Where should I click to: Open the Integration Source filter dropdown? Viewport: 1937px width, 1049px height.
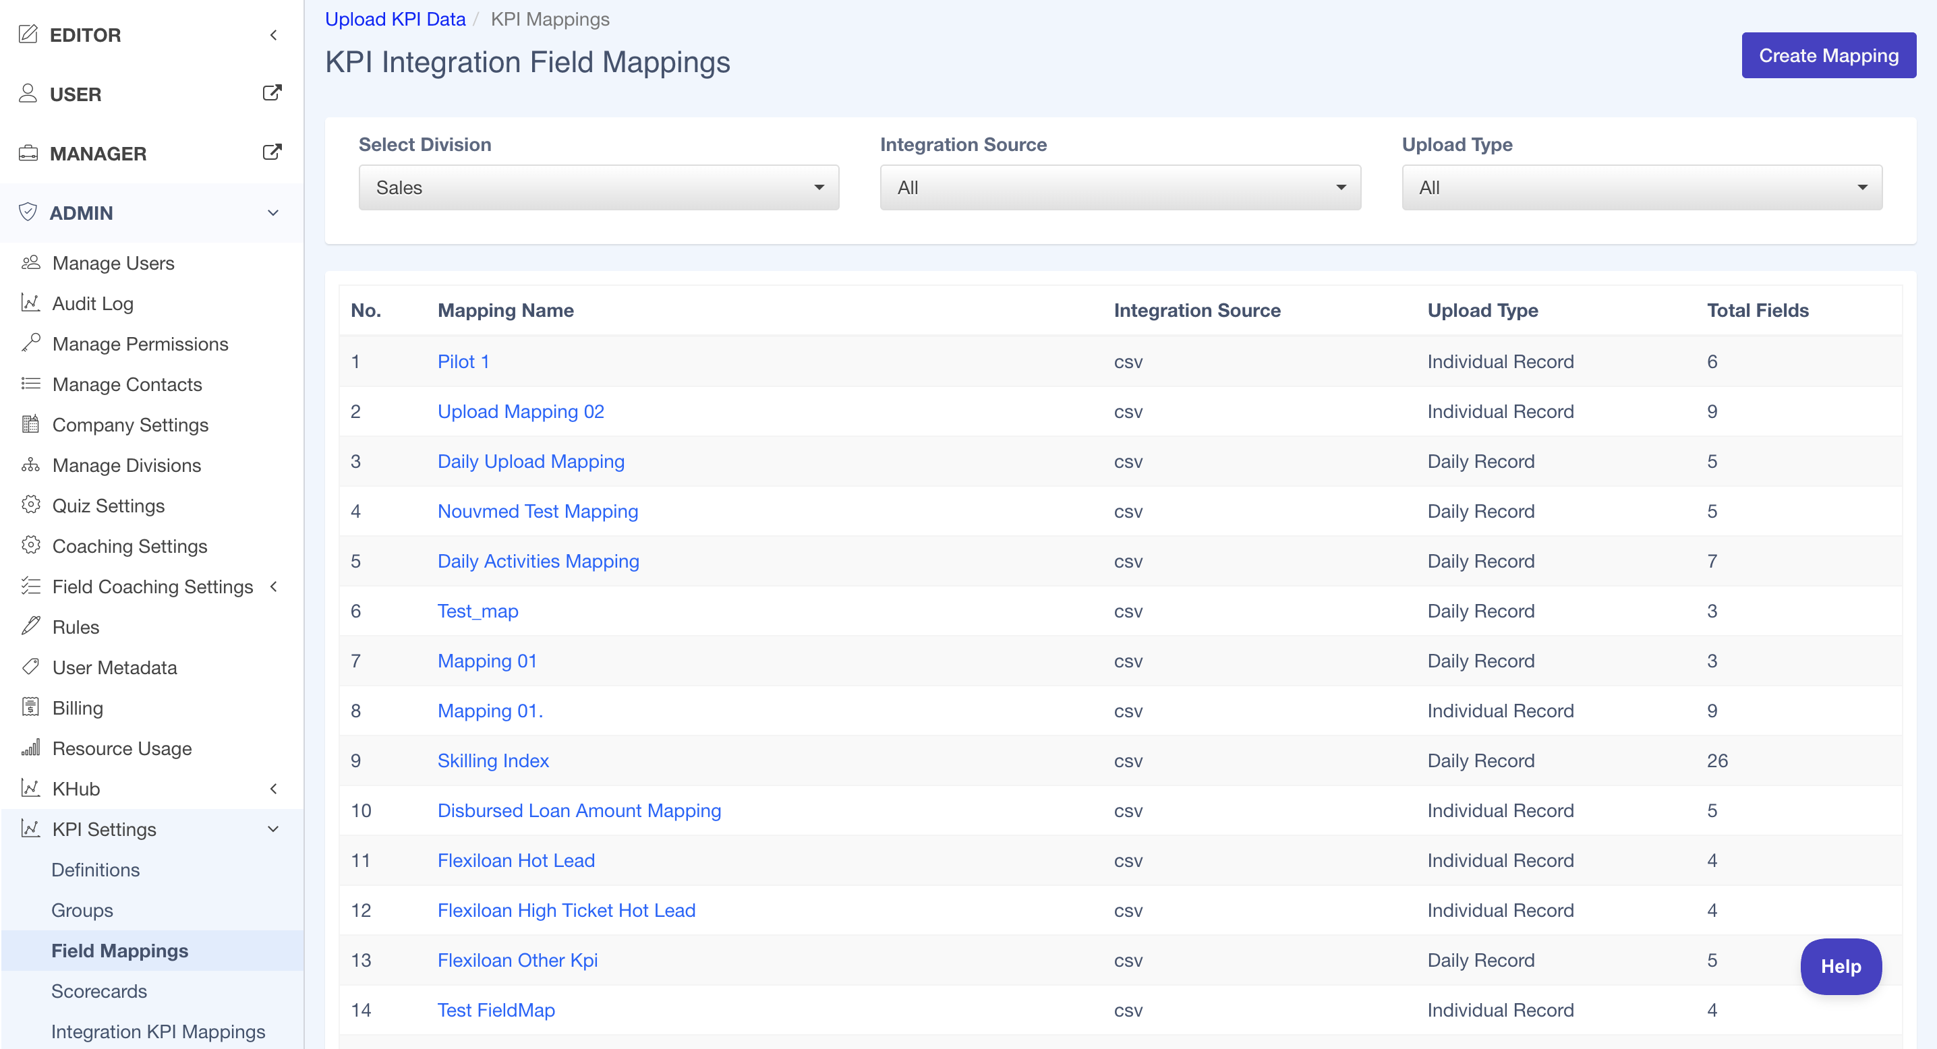(x=1120, y=188)
